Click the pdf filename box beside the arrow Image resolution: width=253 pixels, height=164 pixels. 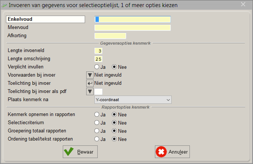click(98, 91)
